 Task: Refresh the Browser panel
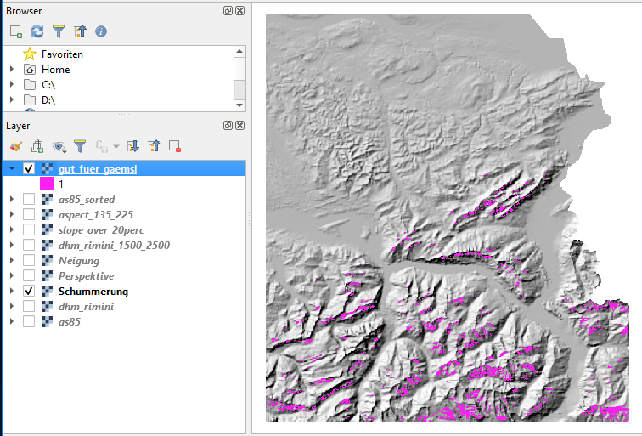(x=37, y=31)
